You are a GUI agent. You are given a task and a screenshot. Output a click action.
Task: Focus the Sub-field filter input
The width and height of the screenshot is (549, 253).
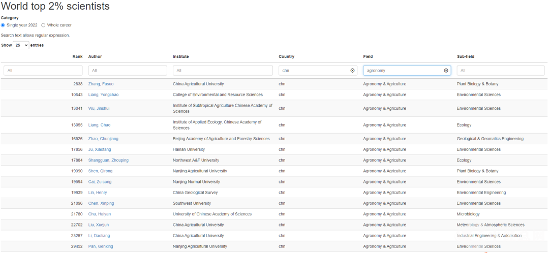click(x=500, y=71)
